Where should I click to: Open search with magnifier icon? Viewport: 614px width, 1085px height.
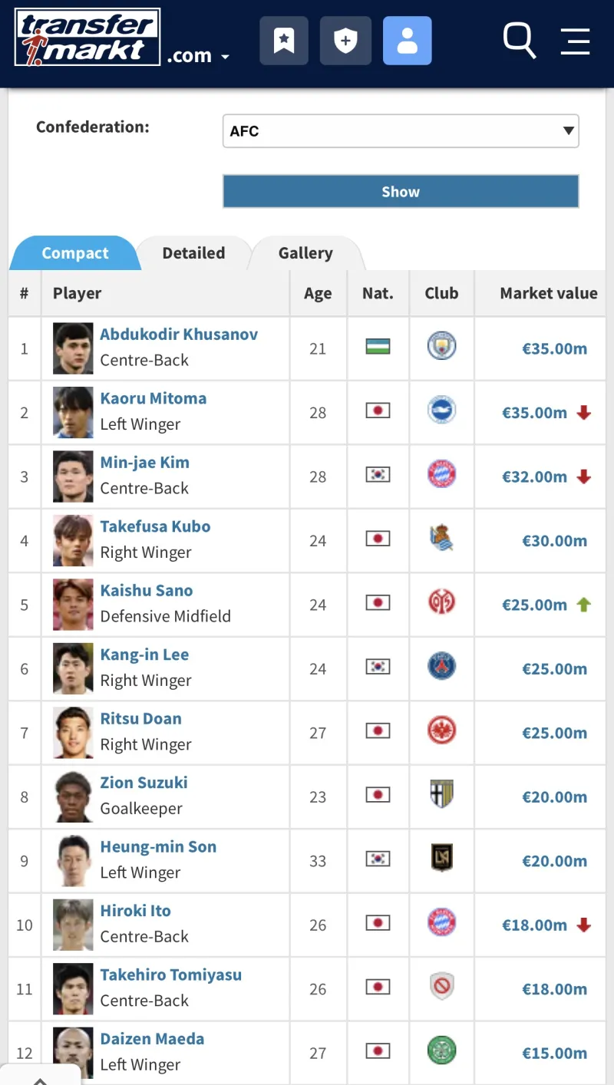coord(519,39)
